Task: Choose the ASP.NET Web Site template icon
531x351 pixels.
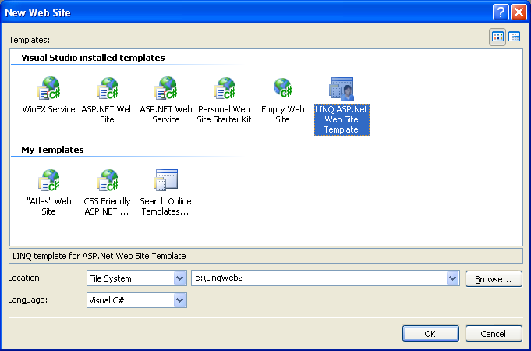Action: point(108,88)
